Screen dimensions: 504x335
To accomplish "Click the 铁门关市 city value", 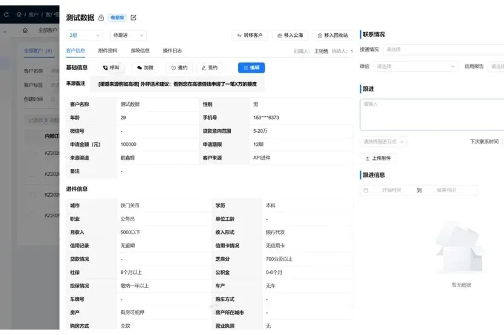I will [130, 206].
